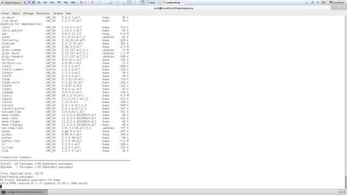Screen dimensions: 347x195
Task: Expand the power options dropdown arrow beside pause
Action: (x=85, y=2)
